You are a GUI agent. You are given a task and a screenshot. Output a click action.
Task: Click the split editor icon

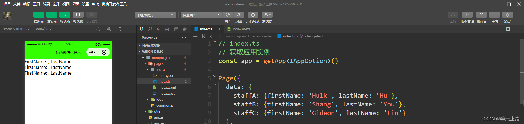point(508,29)
